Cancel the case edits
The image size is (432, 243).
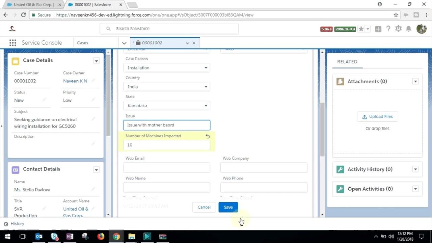coord(204,207)
